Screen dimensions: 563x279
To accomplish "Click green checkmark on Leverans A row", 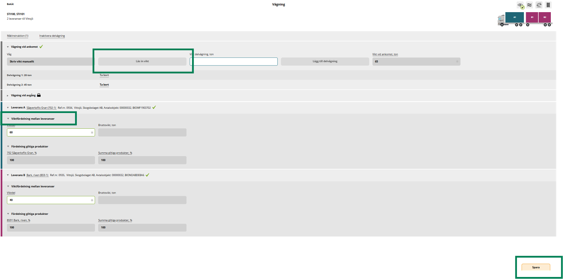I will (x=154, y=107).
